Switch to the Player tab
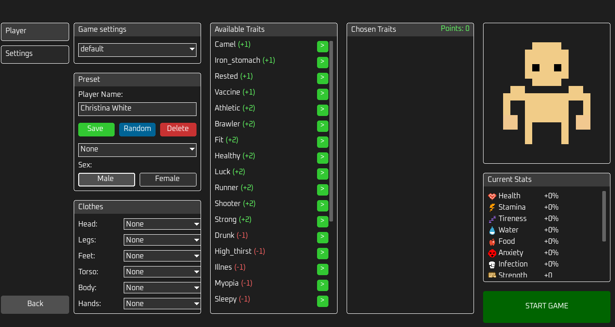Image resolution: width=615 pixels, height=327 pixels. (x=35, y=32)
